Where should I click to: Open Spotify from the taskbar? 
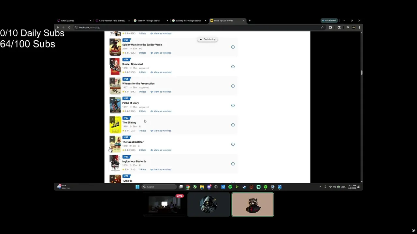point(230,187)
